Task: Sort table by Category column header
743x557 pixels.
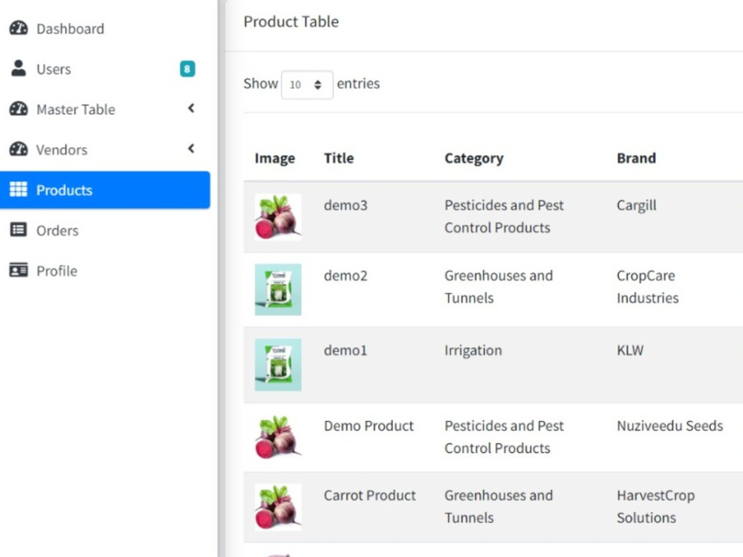Action: click(x=474, y=158)
